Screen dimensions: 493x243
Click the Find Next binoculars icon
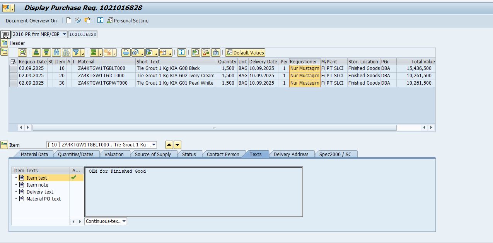67,53
